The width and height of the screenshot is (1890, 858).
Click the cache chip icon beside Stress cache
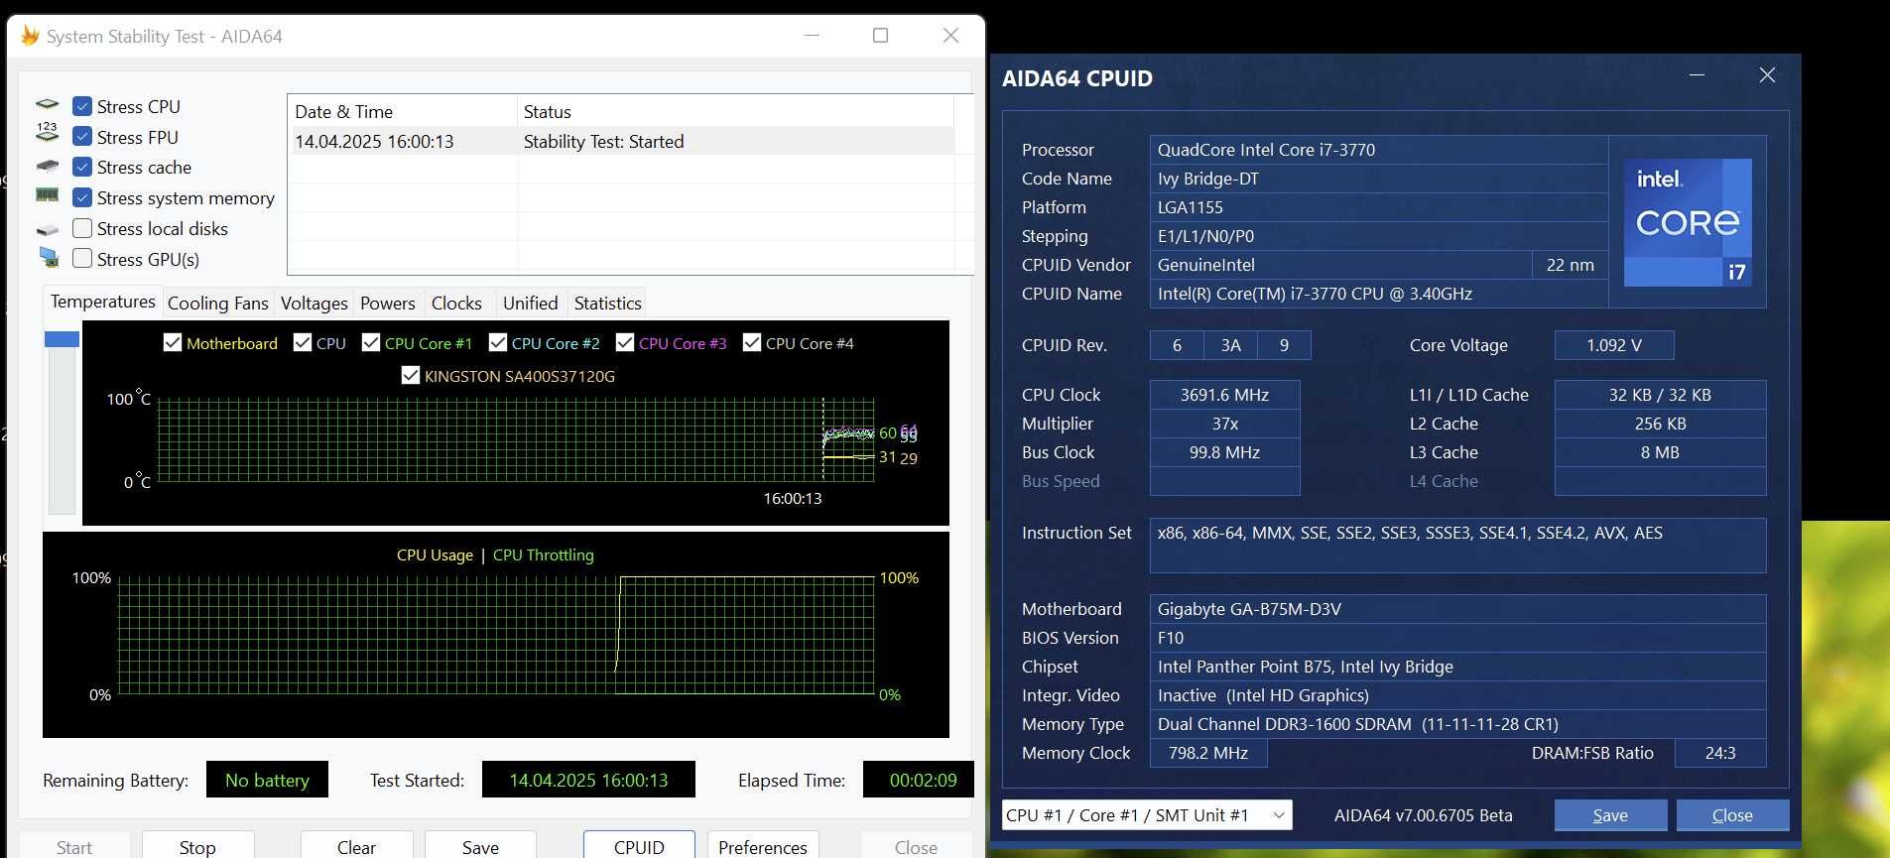click(47, 166)
